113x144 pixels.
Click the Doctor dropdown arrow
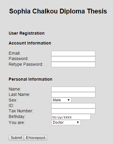tap(78, 122)
